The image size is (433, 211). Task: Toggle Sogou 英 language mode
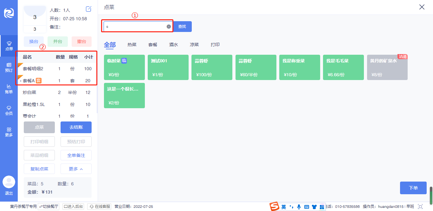[284, 207]
